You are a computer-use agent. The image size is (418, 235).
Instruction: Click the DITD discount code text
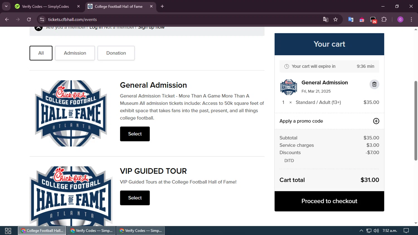[289, 161]
